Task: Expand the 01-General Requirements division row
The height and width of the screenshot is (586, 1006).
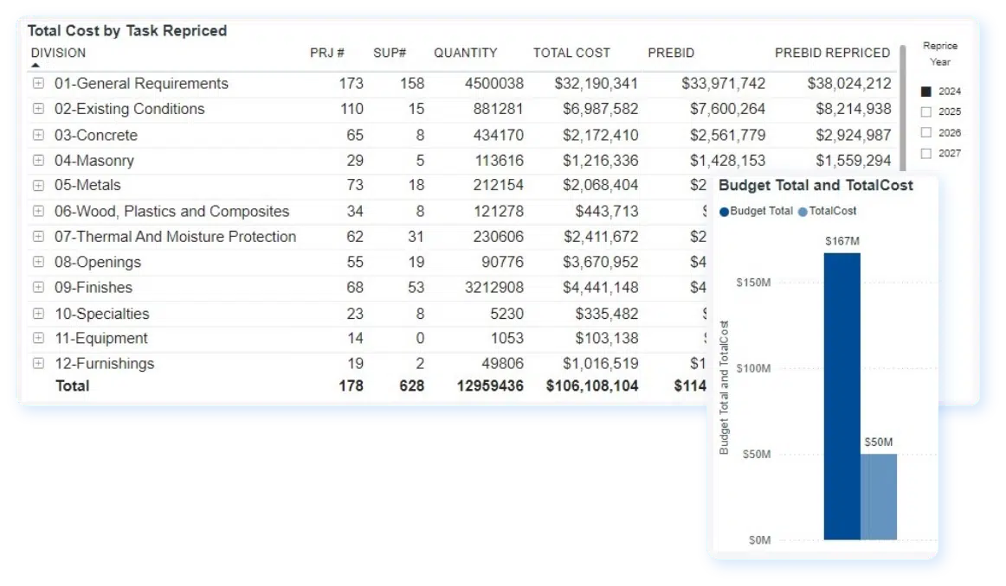Action: point(39,83)
